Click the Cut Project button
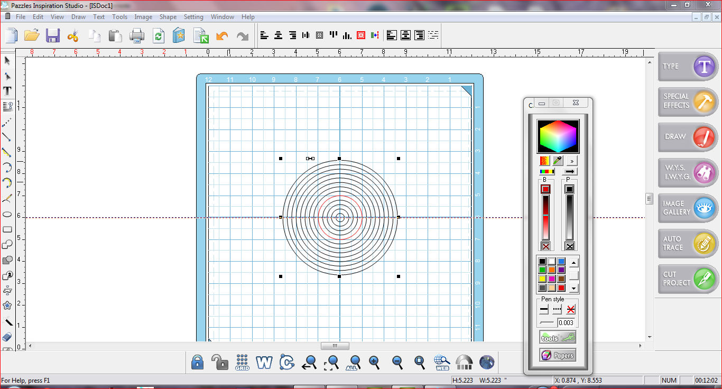This screenshot has width=722, height=389. (x=687, y=279)
